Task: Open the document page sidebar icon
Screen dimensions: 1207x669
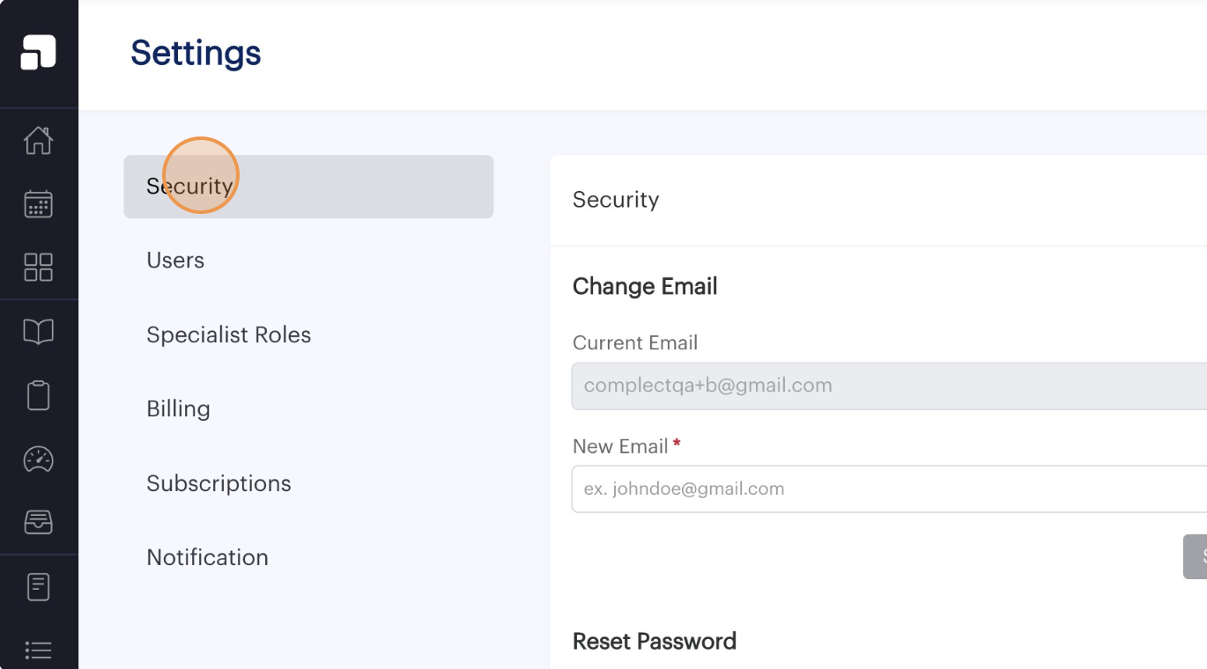Action: 39,586
